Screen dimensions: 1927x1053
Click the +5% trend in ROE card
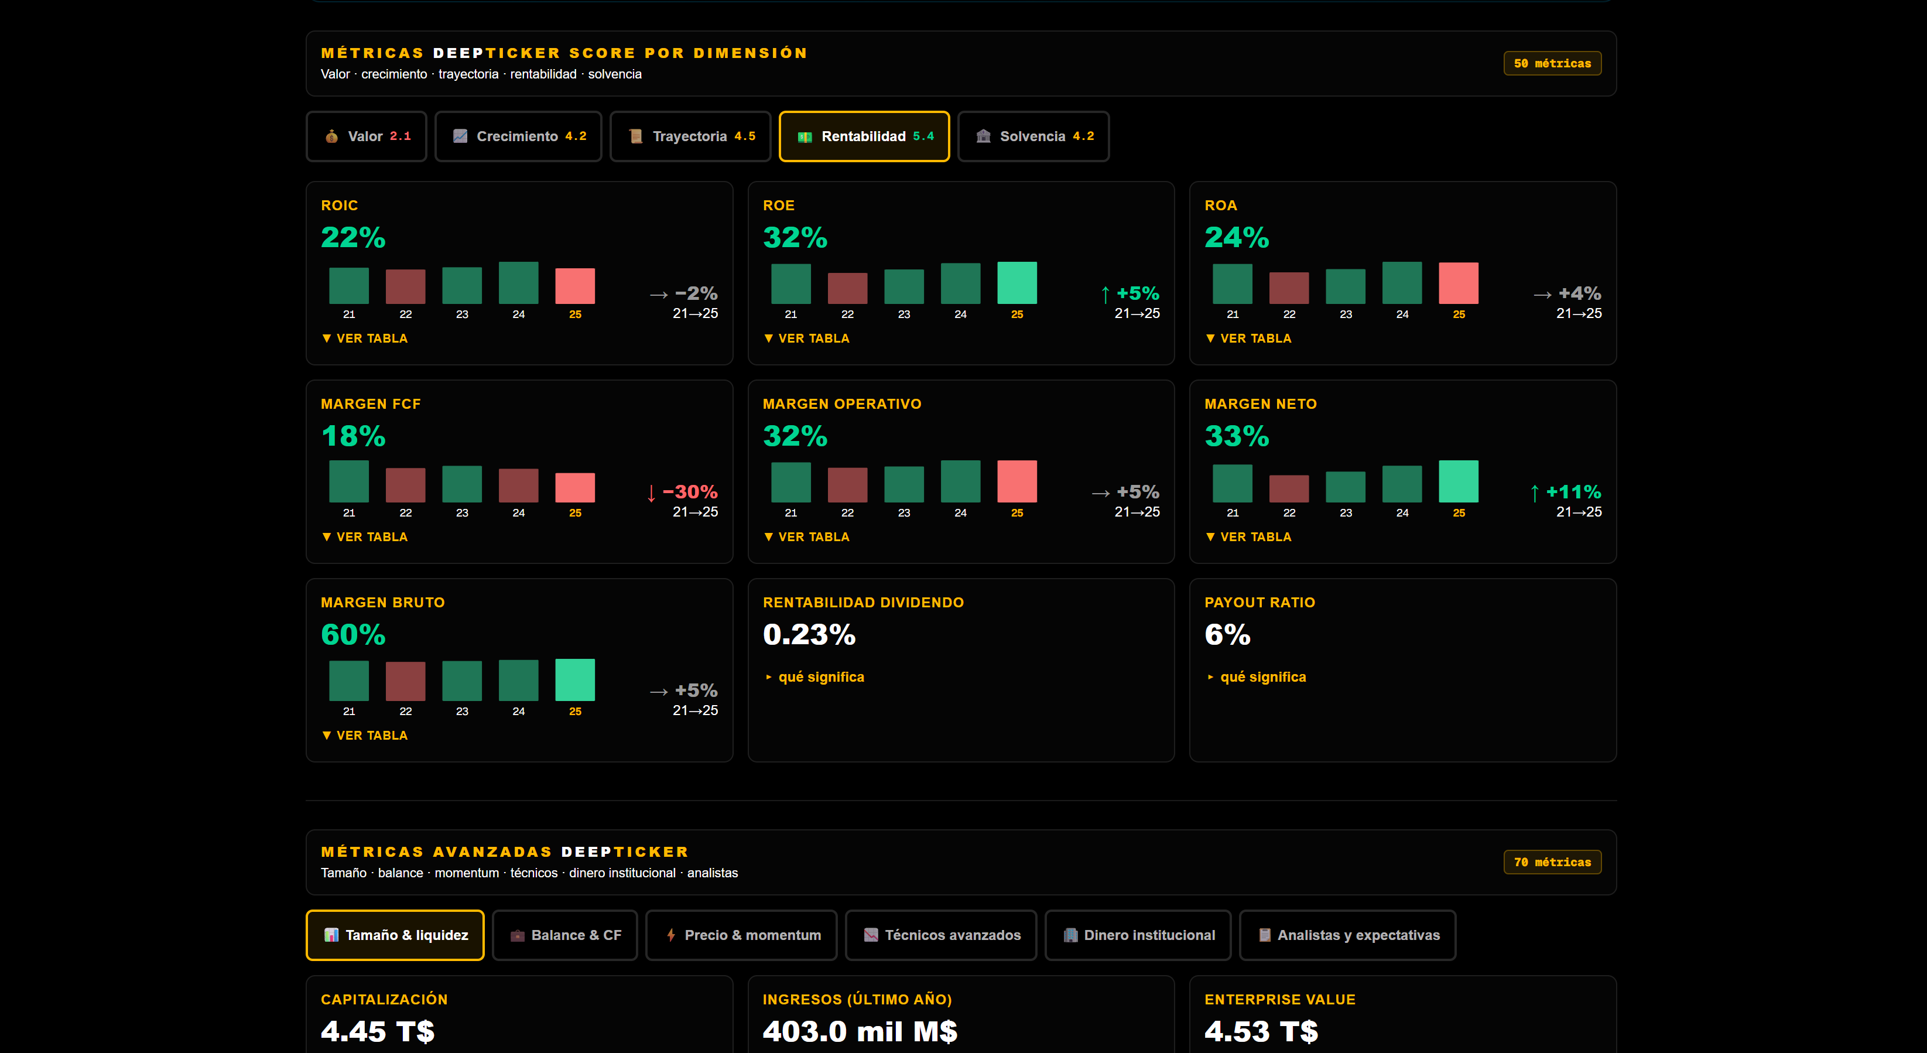[1130, 293]
